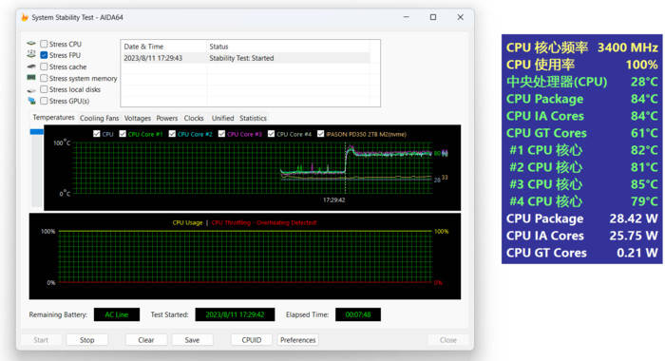665x361 pixels.
Task: Click the Stress CPU chip icon
Action: click(x=31, y=44)
